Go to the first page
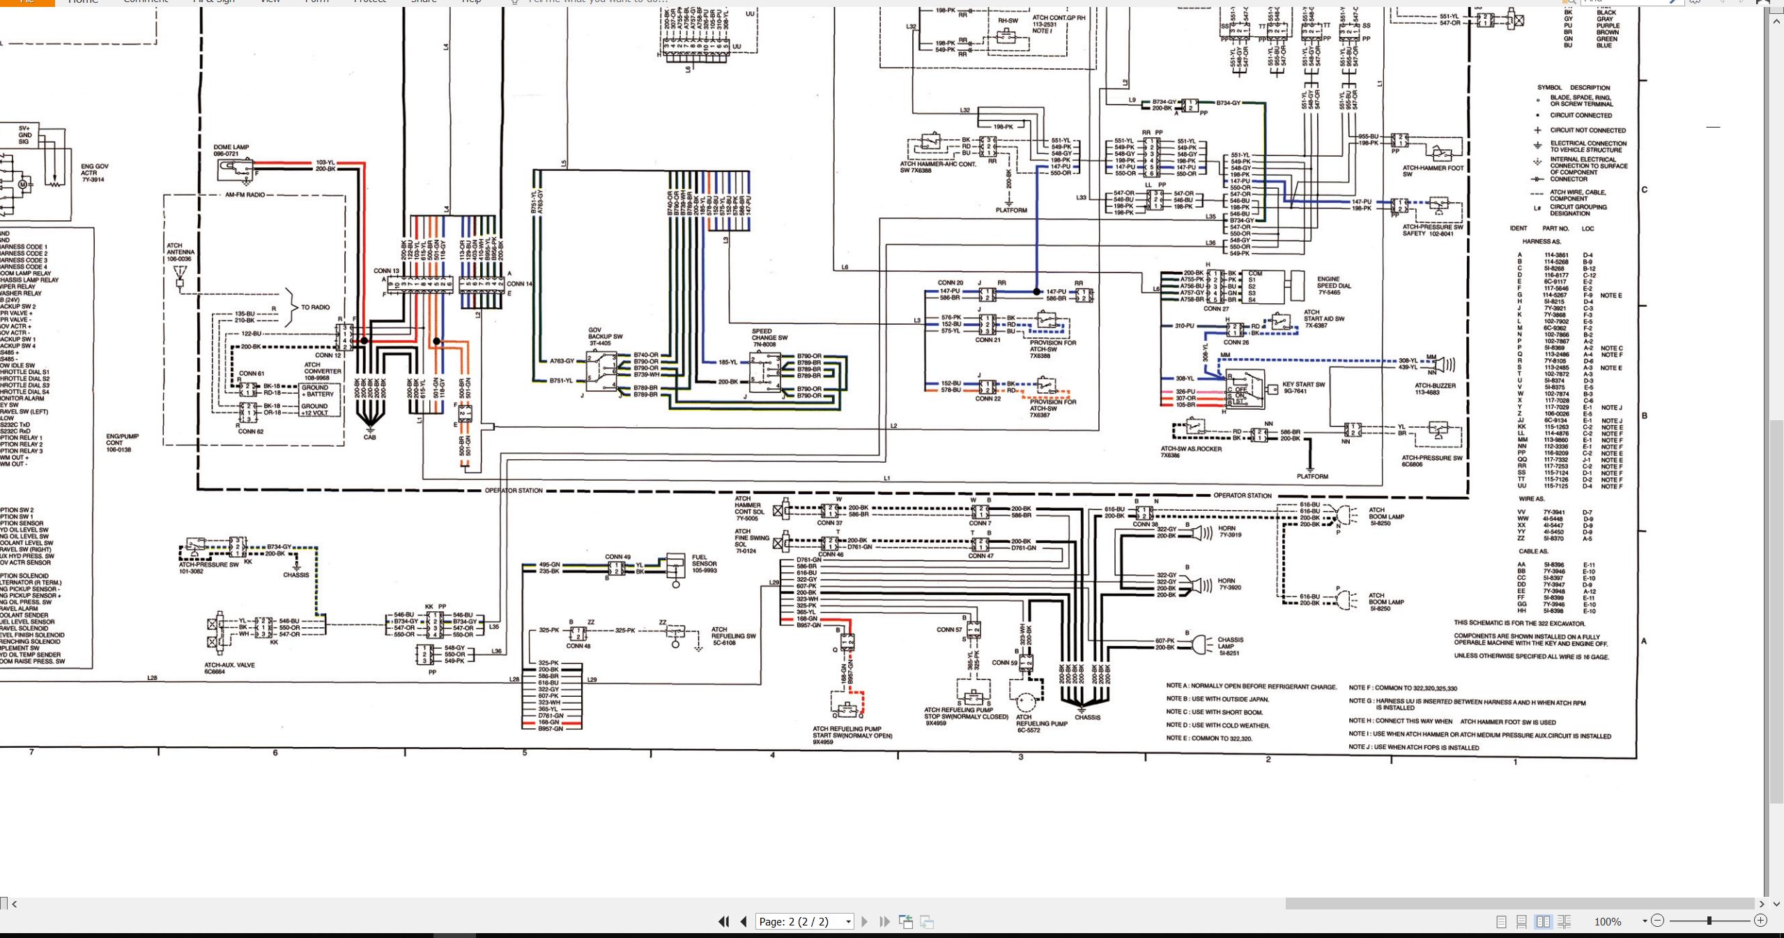 [724, 921]
